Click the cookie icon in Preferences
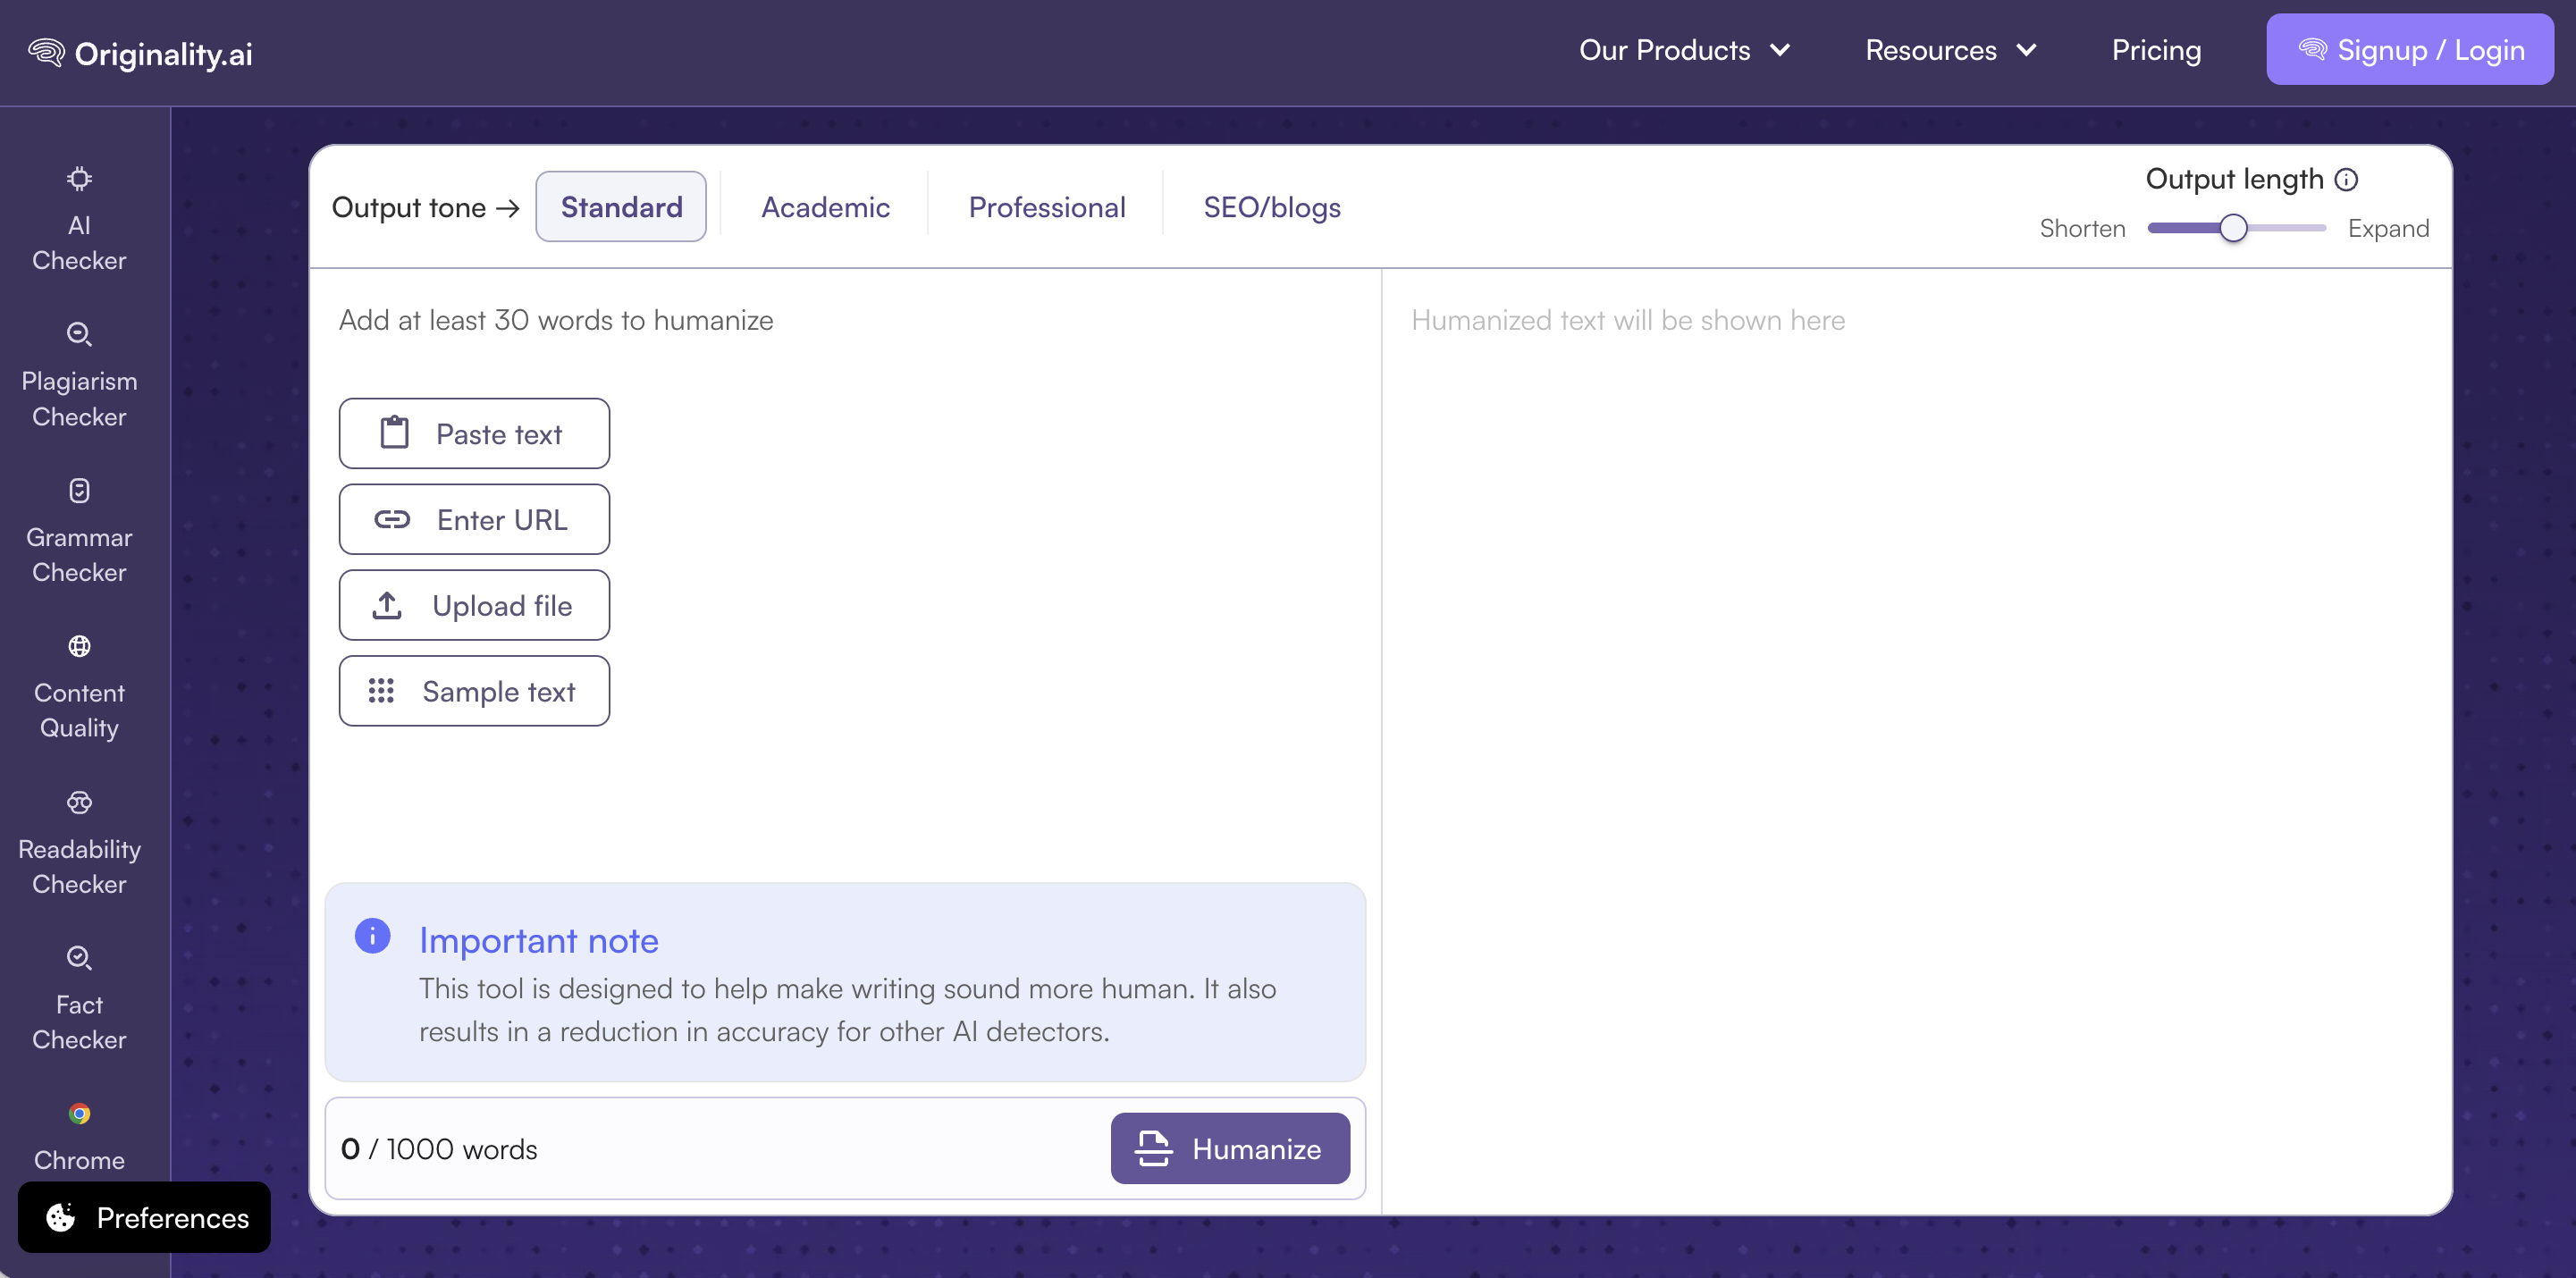The width and height of the screenshot is (2576, 1278). point(61,1217)
